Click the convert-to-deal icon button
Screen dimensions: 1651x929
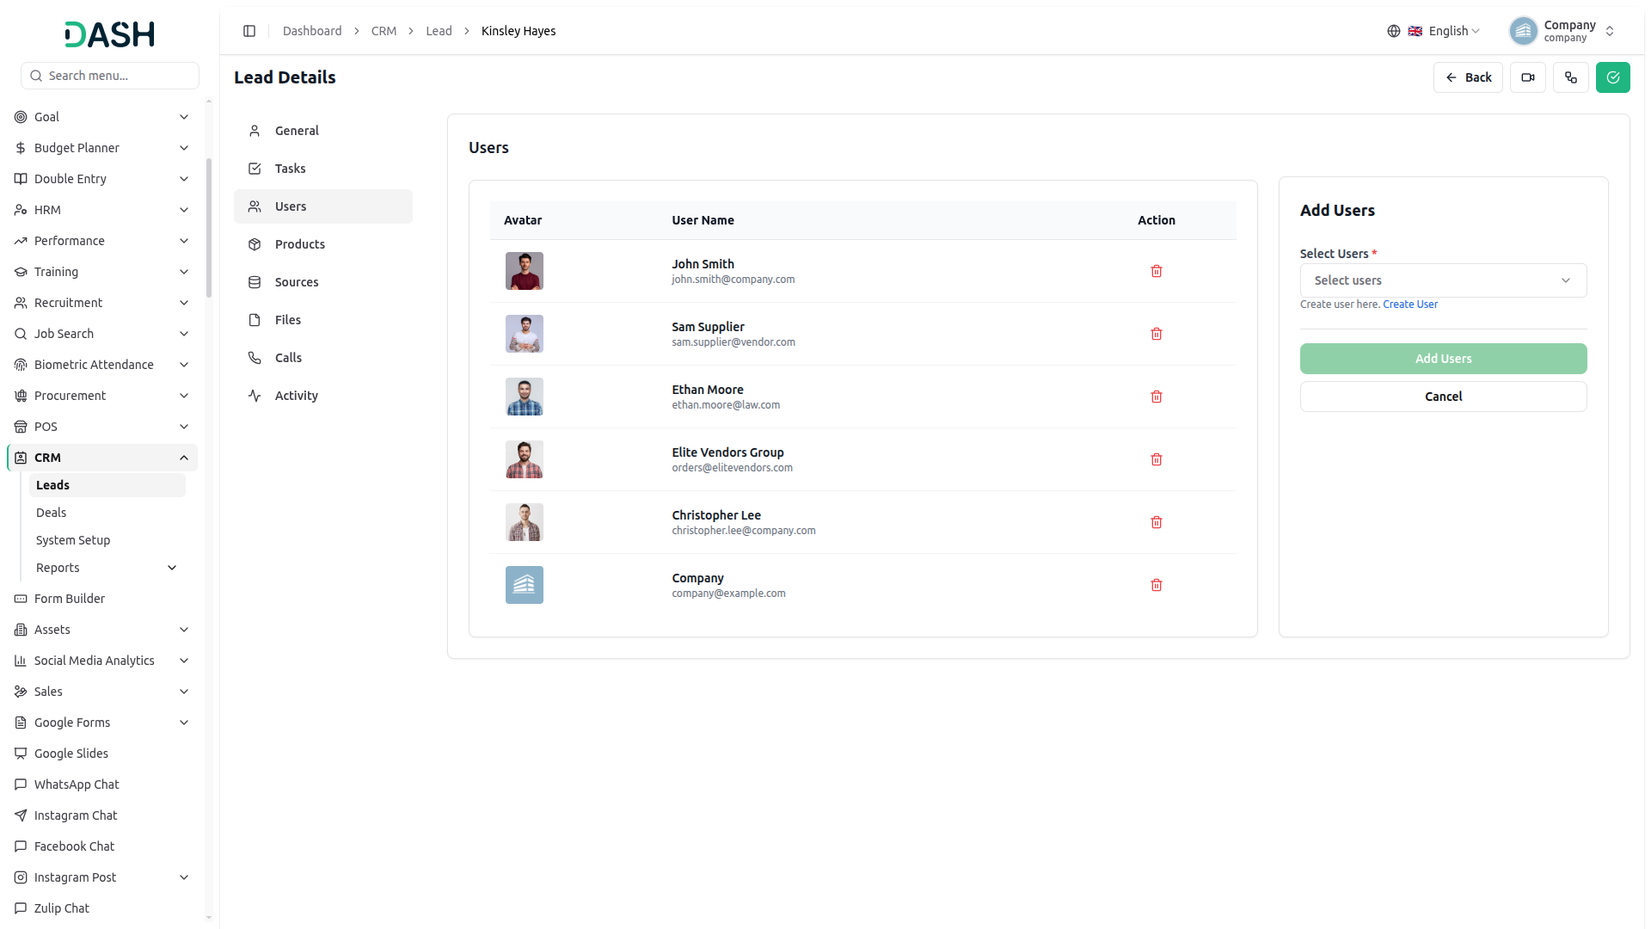1571,77
